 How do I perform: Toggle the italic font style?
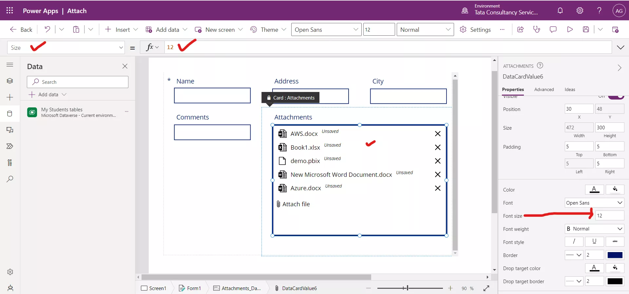coord(574,242)
